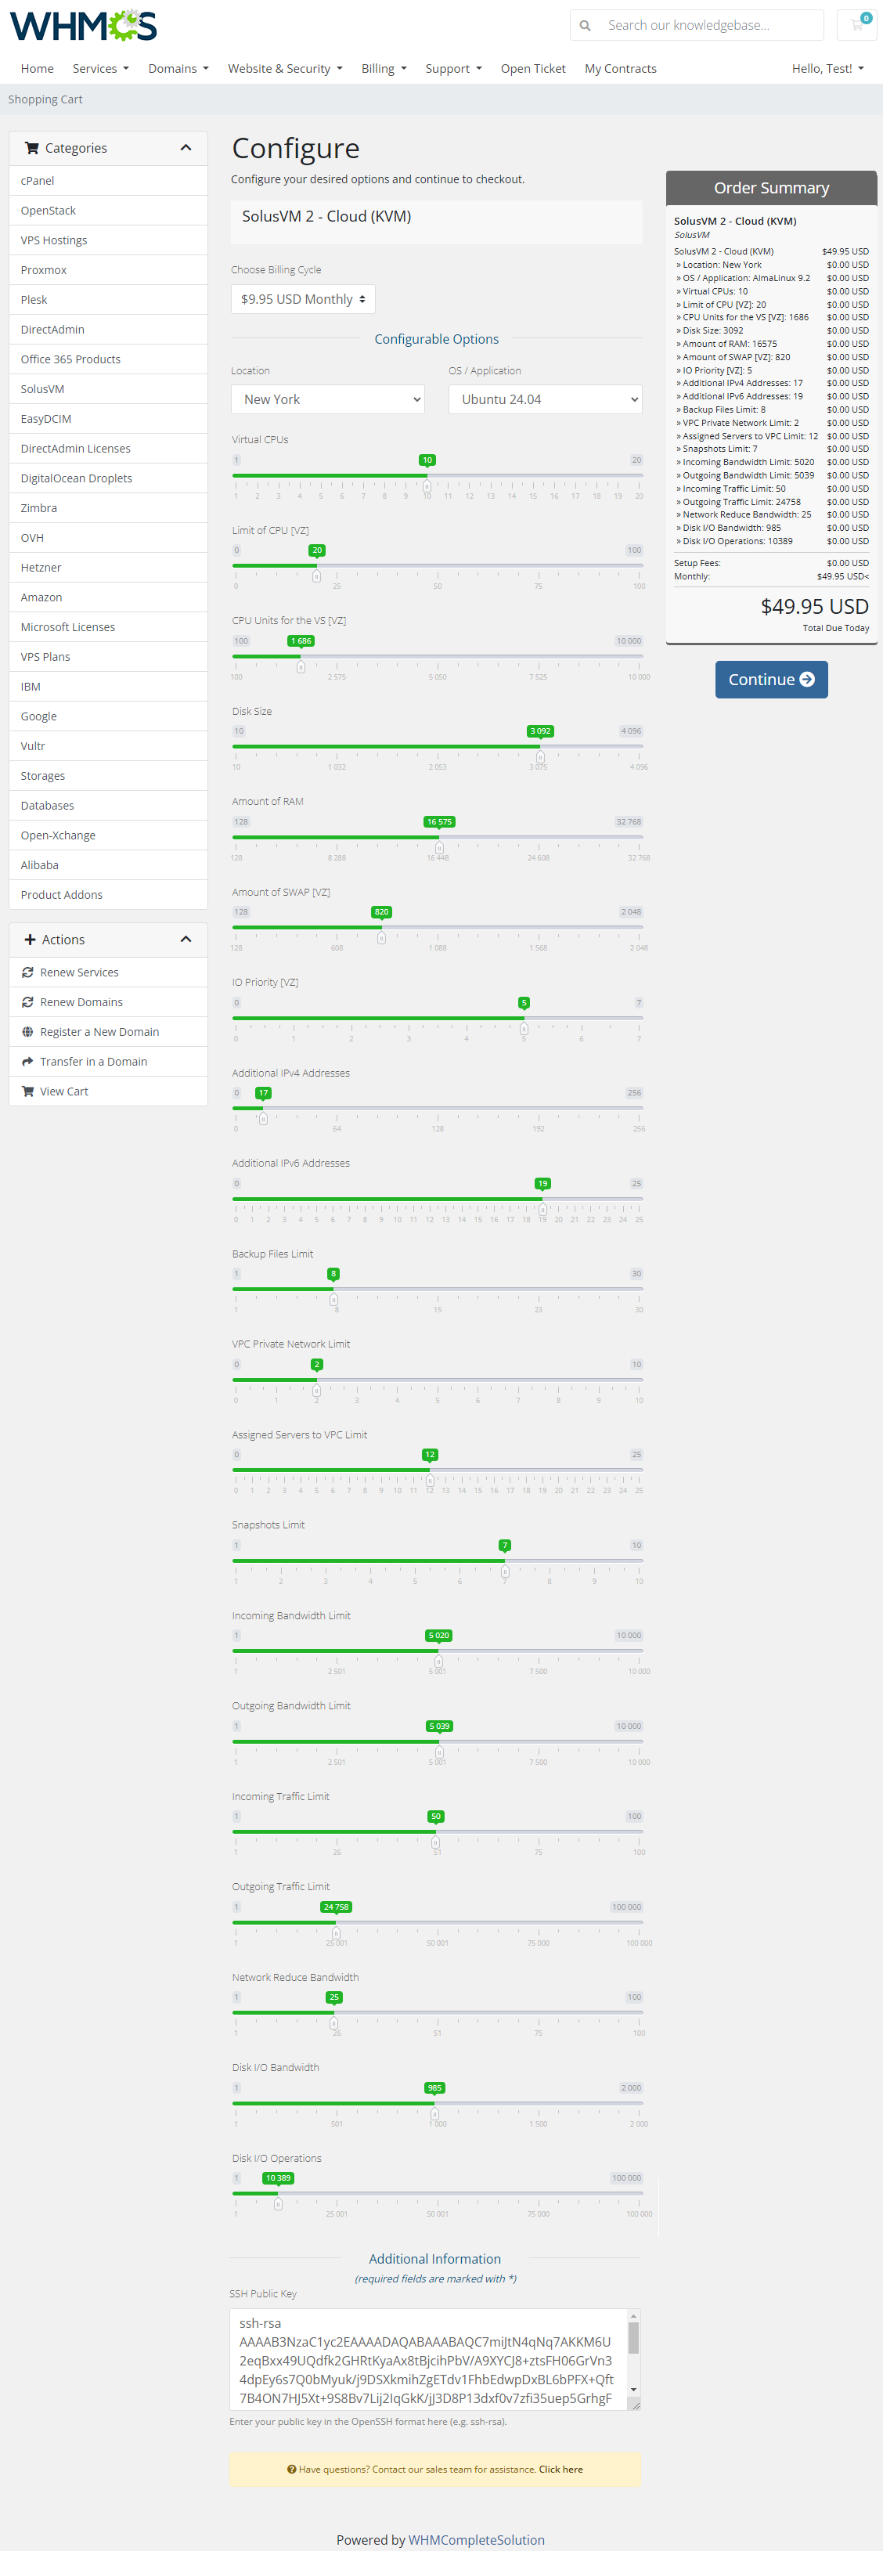
Task: Click the cart icon next to View Cart
Action: coord(27,1090)
